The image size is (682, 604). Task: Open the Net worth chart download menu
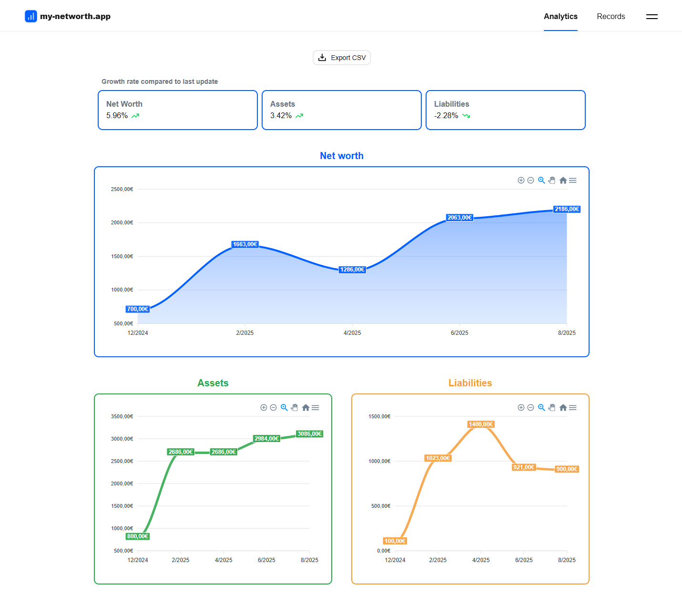(573, 181)
